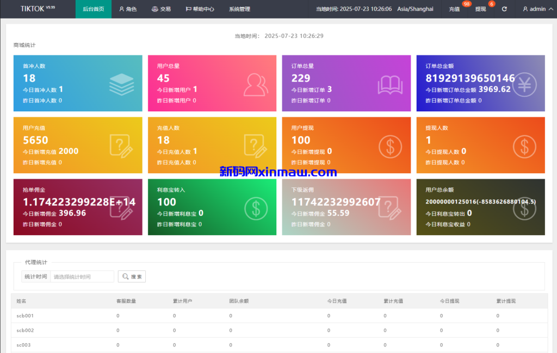Image resolution: width=557 pixels, height=353 pixels.
Task: Click the edit note icon on 用户充值 card
Action: tap(121, 146)
